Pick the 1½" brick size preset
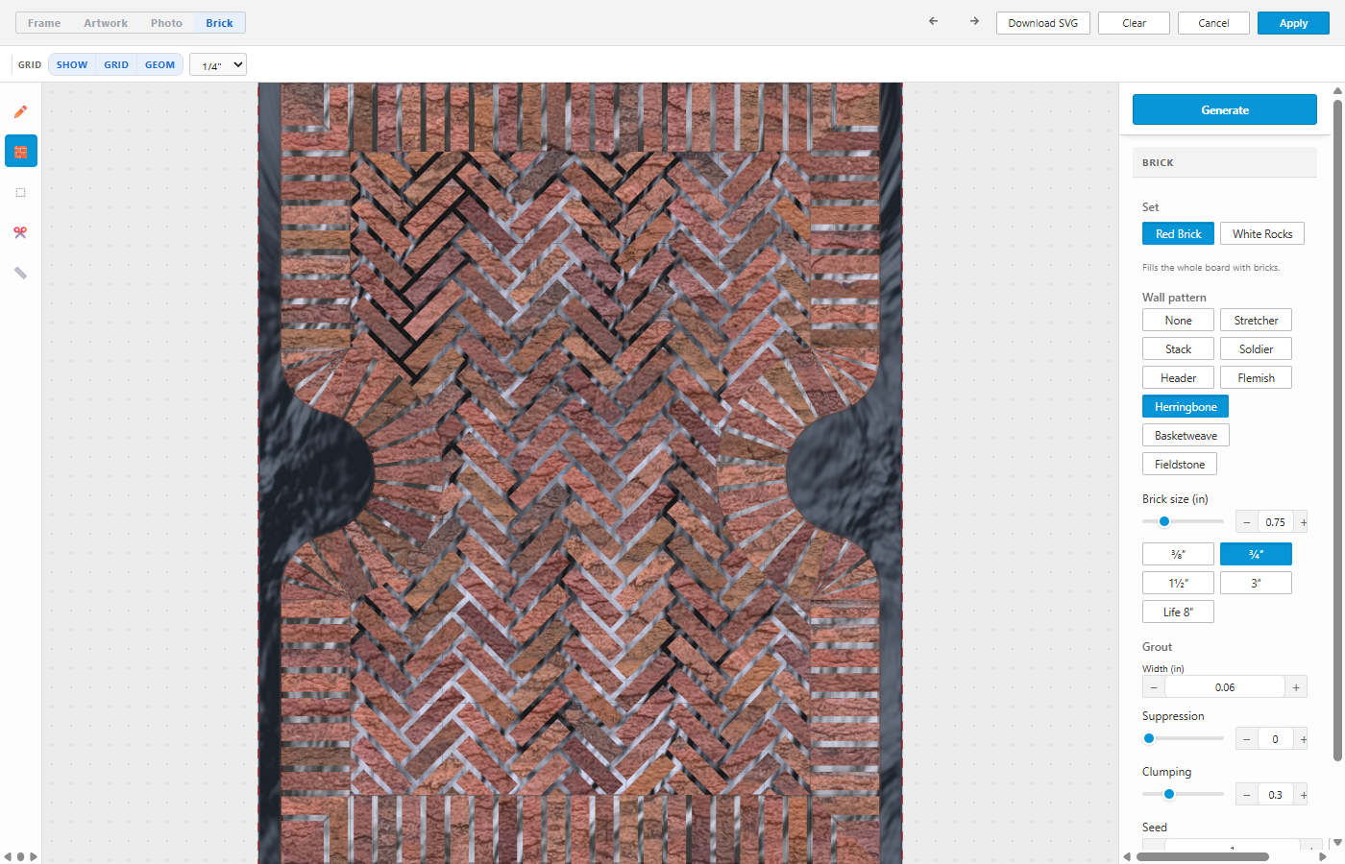The image size is (1345, 864). pyautogui.click(x=1178, y=584)
